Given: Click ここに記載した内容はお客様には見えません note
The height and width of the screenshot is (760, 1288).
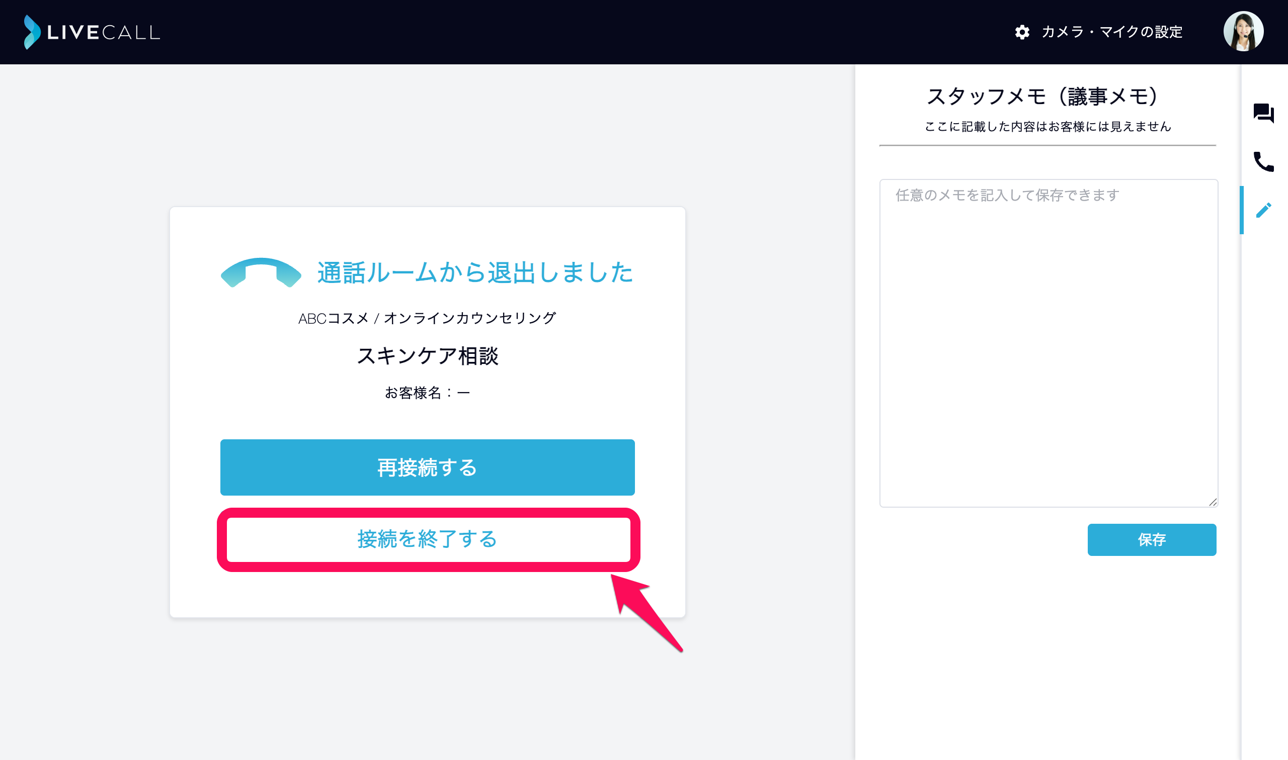Looking at the screenshot, I should tap(1048, 127).
